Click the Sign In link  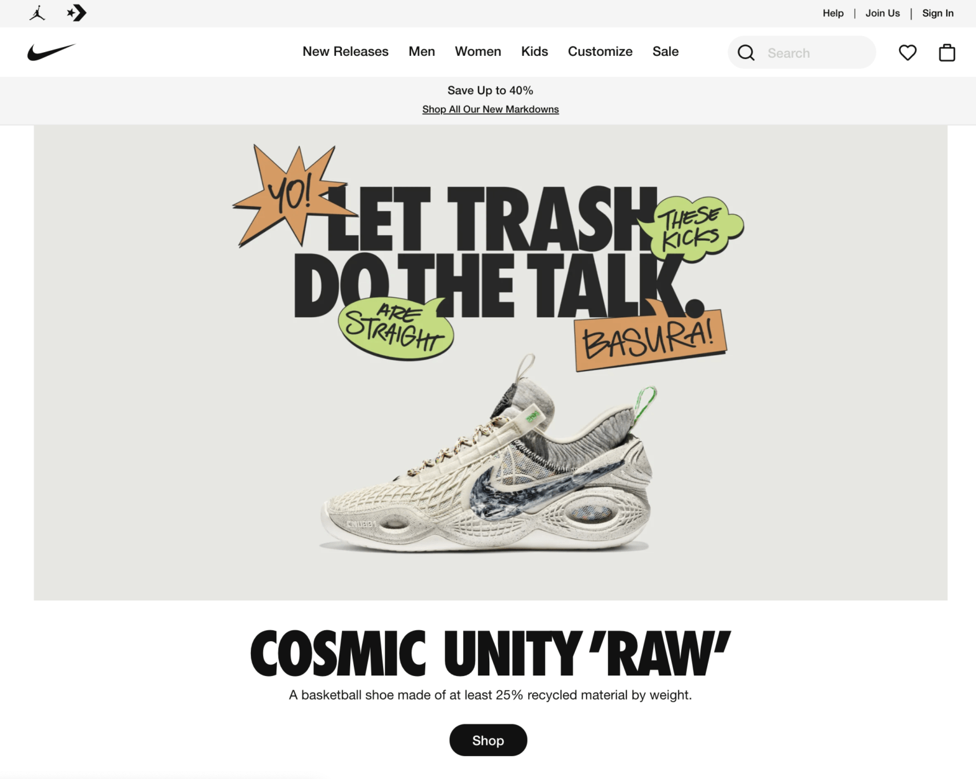pos(938,13)
